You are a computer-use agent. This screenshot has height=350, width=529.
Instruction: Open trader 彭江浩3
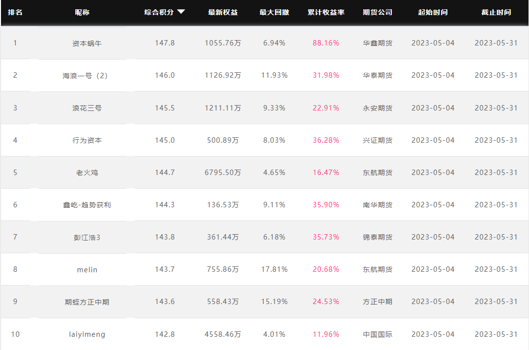coord(87,237)
